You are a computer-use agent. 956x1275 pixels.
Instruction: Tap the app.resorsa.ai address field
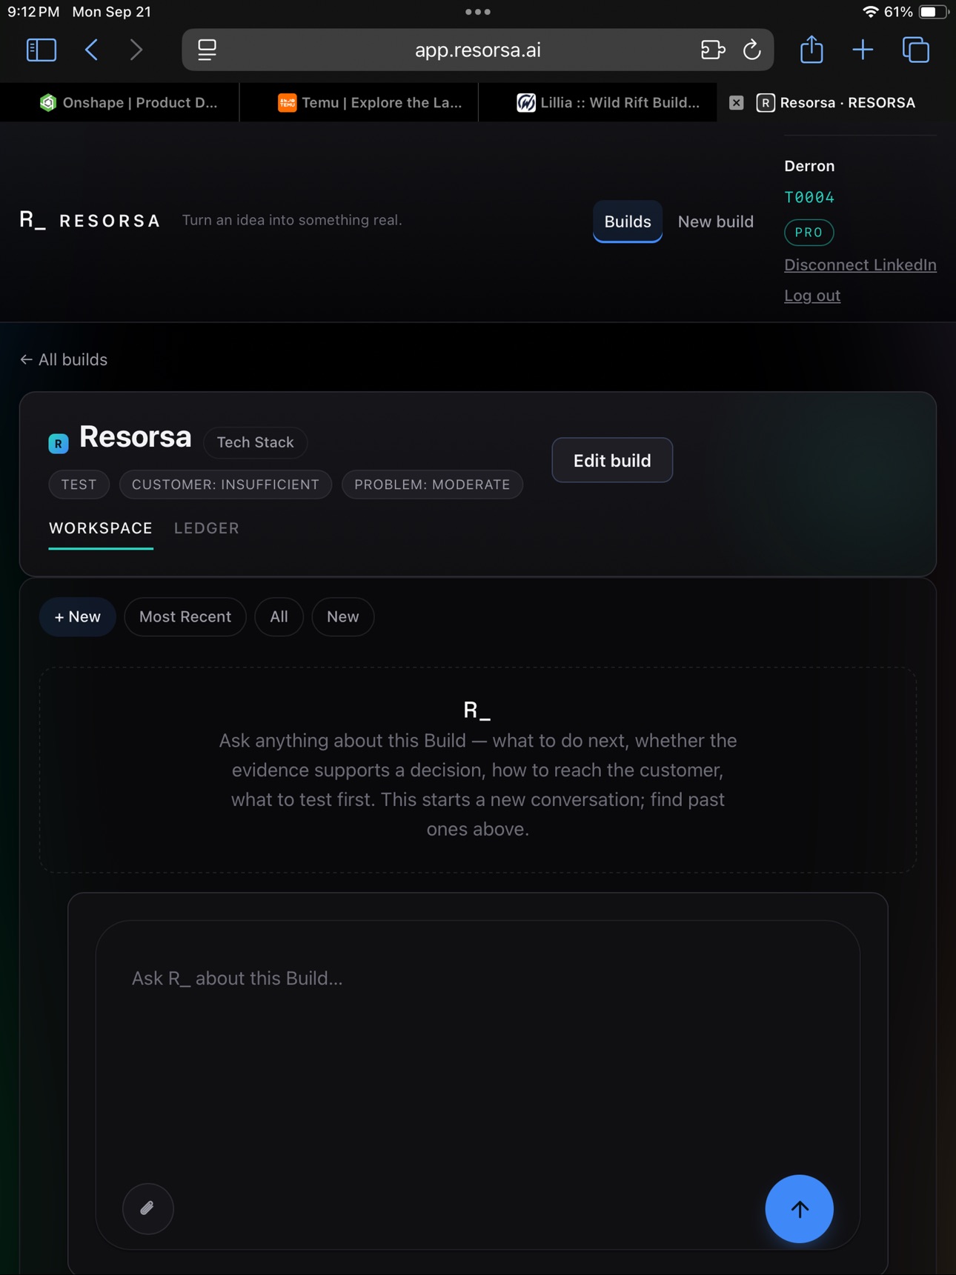point(478,50)
